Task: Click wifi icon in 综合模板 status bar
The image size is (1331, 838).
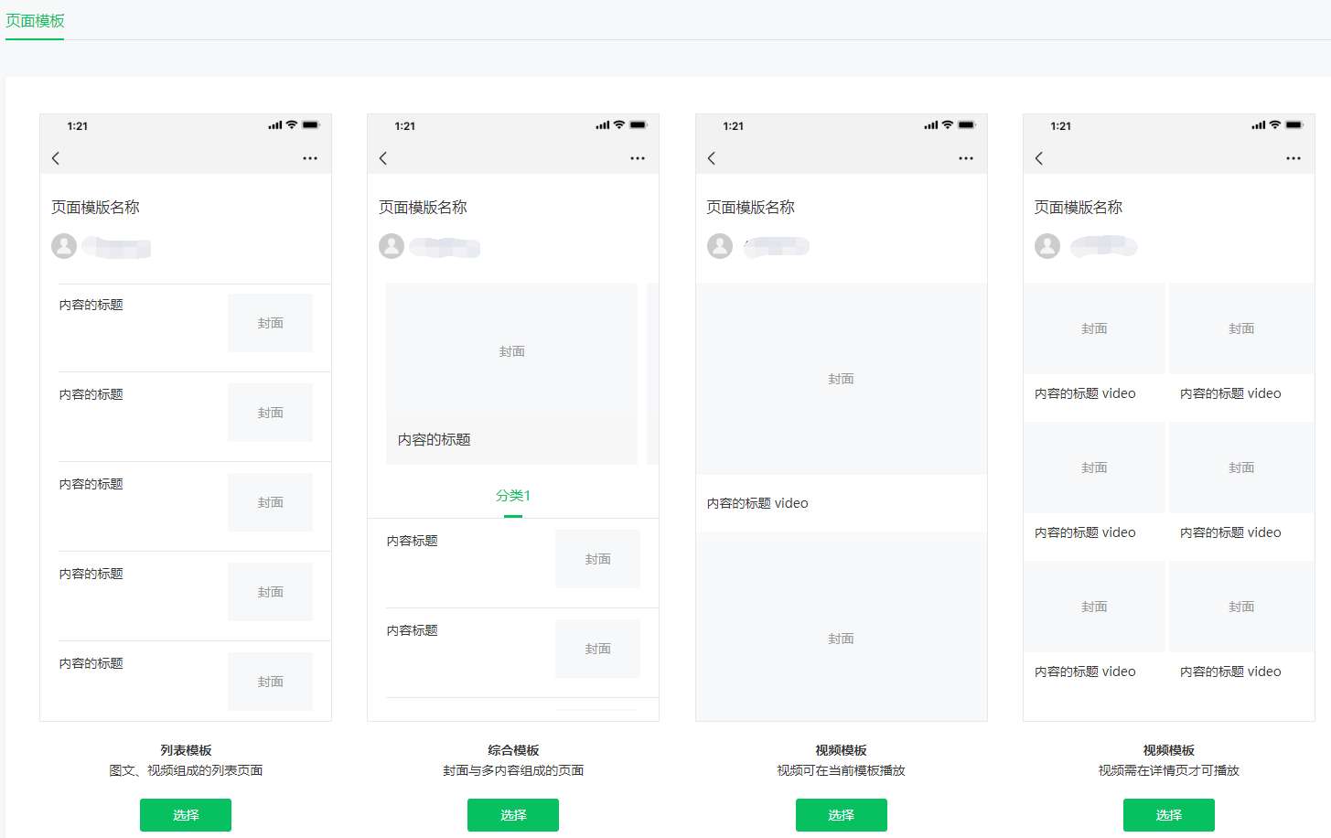Action: (x=619, y=124)
